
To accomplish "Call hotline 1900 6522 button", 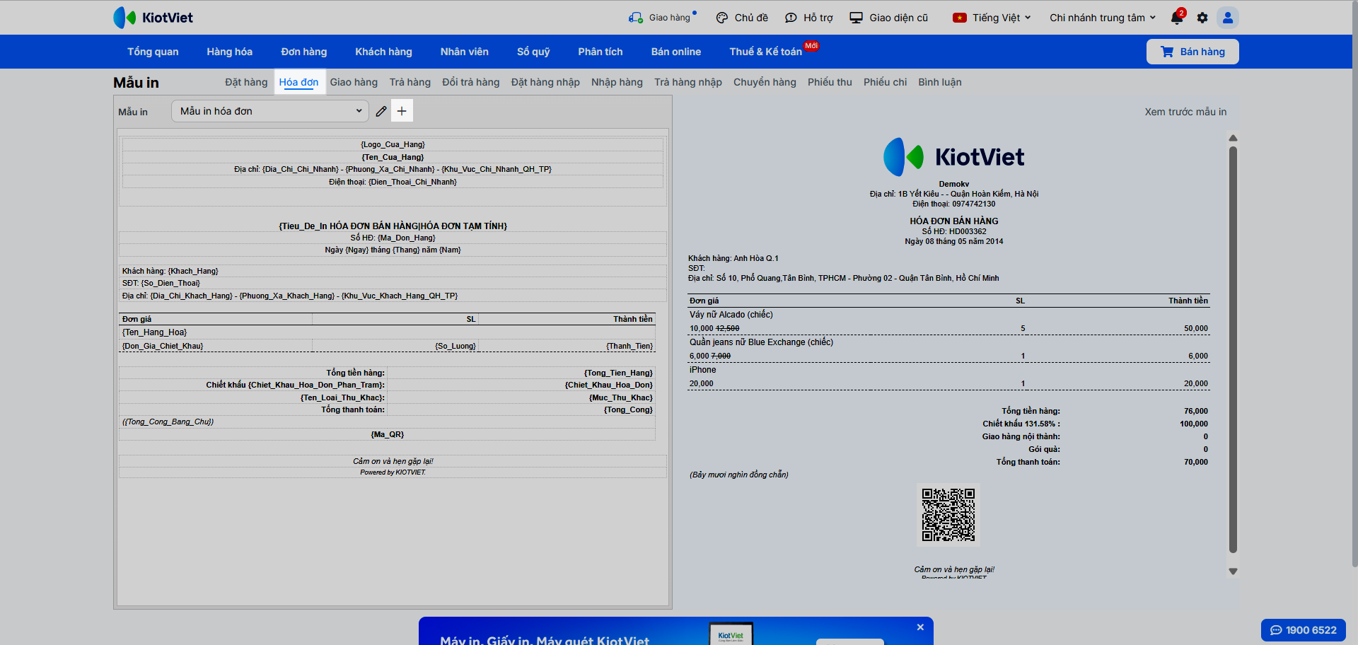I will click(x=1303, y=630).
